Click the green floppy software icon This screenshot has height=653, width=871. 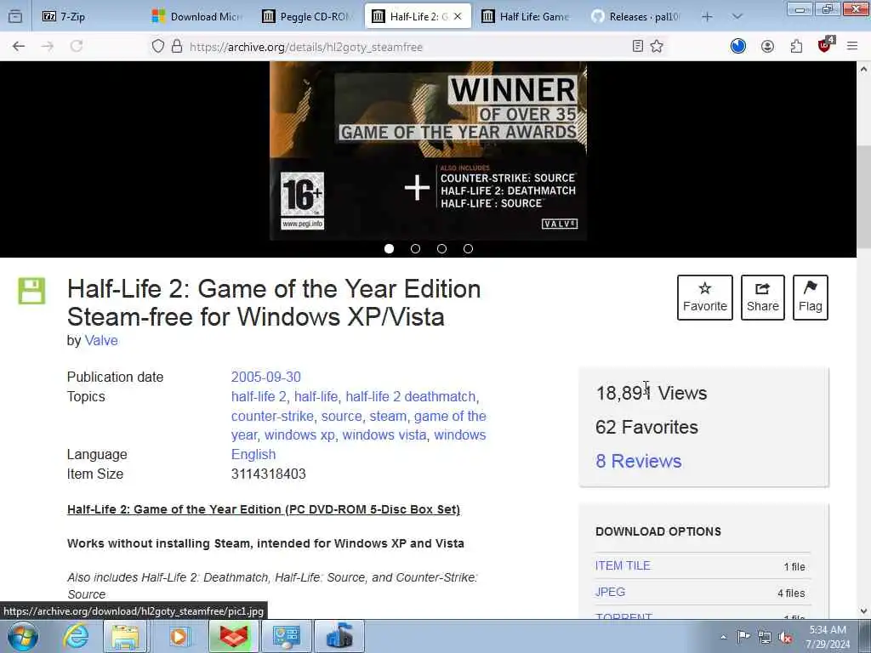[x=31, y=291]
